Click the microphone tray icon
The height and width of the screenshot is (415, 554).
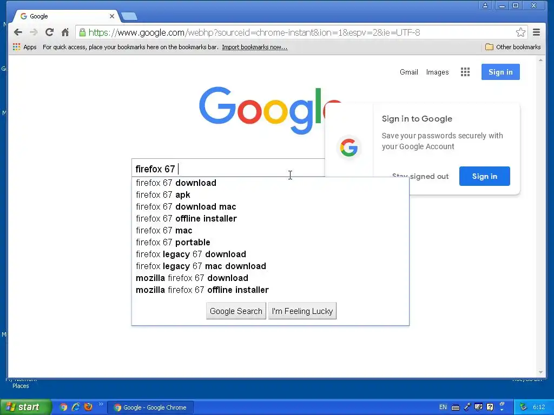(x=467, y=407)
